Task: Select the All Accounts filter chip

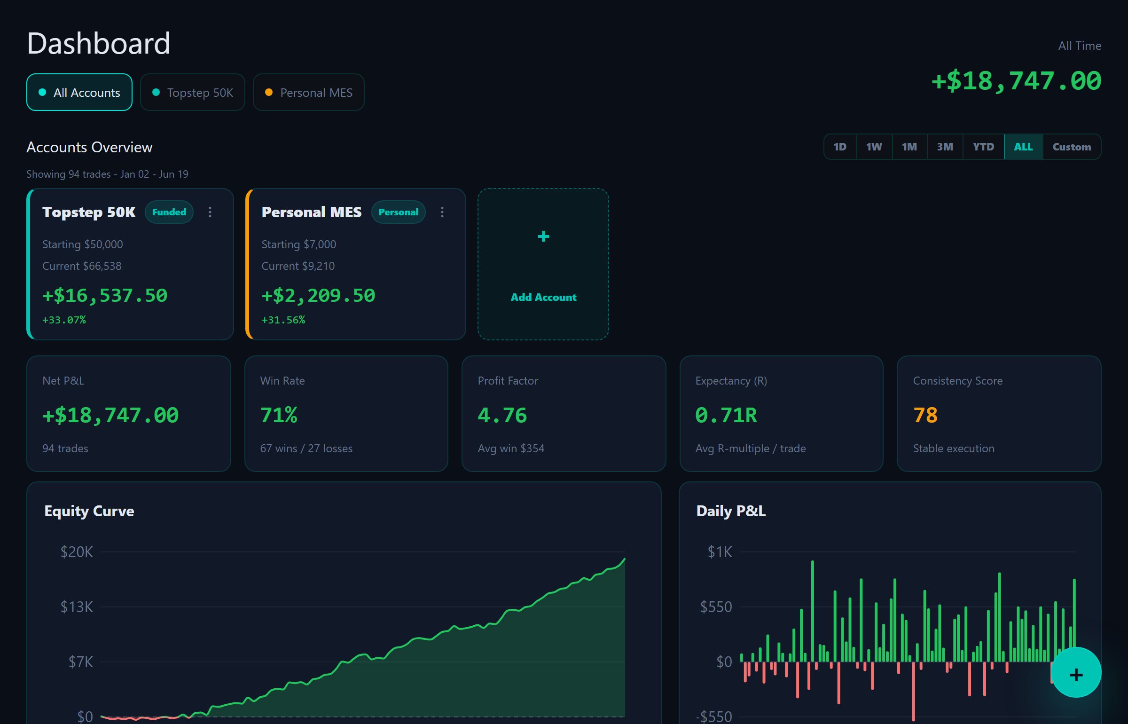Action: pos(79,92)
